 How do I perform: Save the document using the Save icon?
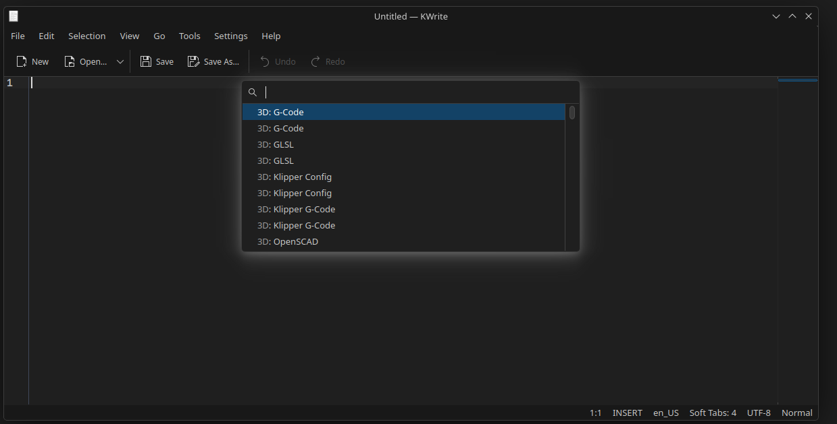coord(145,61)
